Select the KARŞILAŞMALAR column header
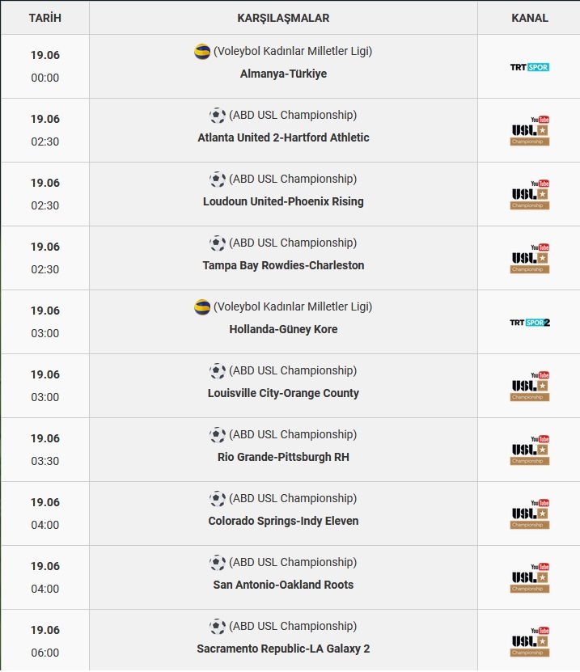This screenshot has height=672, width=580. point(283,18)
